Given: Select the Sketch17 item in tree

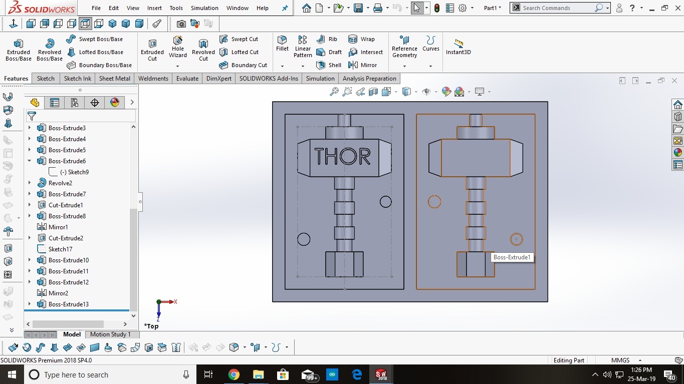Looking at the screenshot, I should 55,249.
